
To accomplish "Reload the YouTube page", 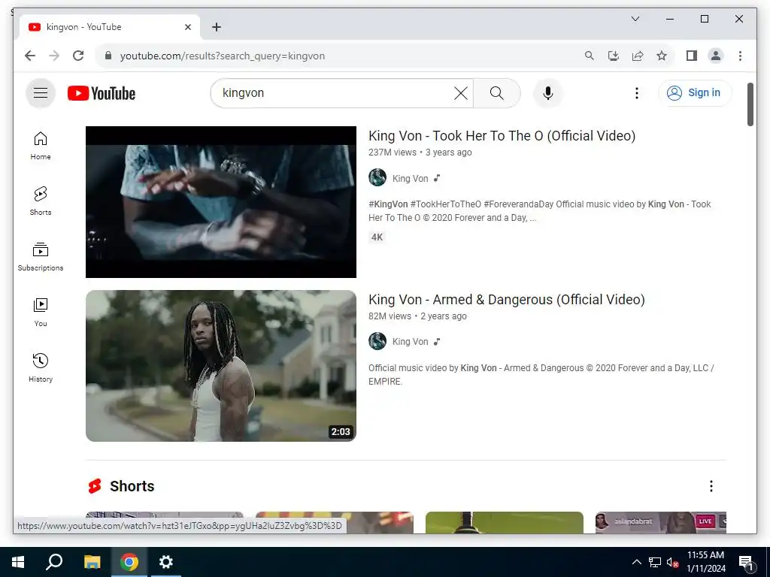I will click(x=78, y=56).
